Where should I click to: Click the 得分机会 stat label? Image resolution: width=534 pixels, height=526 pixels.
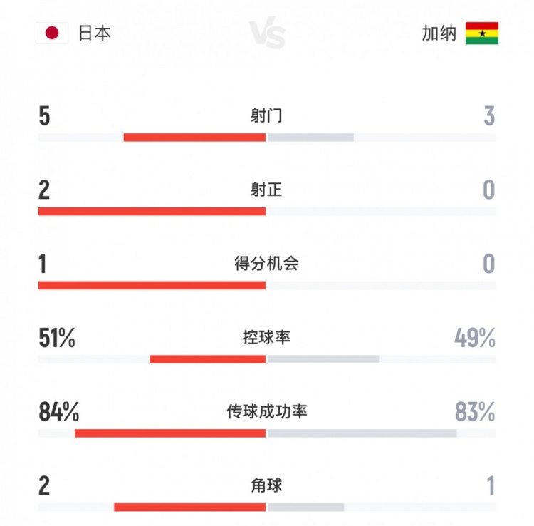[266, 264]
